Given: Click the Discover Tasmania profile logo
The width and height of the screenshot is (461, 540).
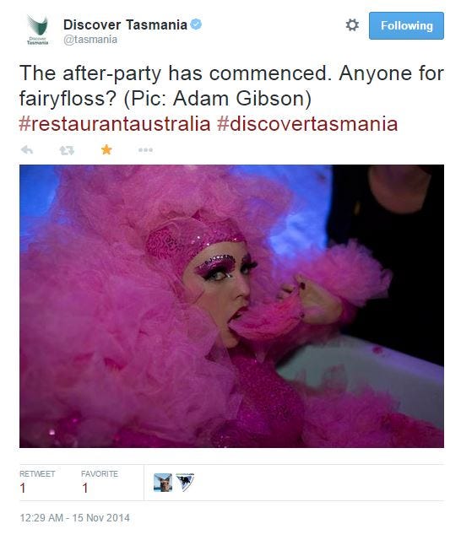Looking at the screenshot, I should [37, 30].
